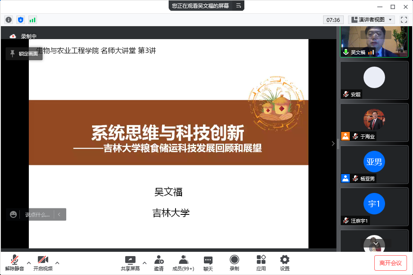This screenshot has width=413, height=275.
Task: Toggle 录制 recording button
Action: click(x=234, y=263)
